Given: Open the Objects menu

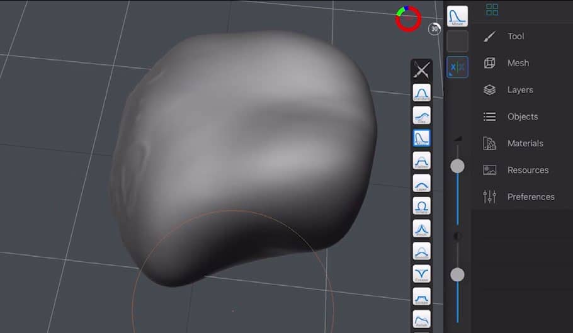Looking at the screenshot, I should pyautogui.click(x=522, y=116).
